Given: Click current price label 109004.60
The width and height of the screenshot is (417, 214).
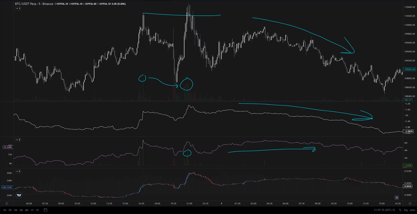Looking at the screenshot, I should 409,69.
